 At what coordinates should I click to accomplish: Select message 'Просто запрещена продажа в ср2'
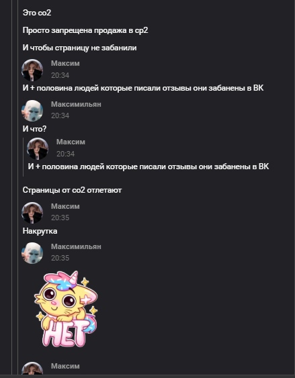[85, 30]
